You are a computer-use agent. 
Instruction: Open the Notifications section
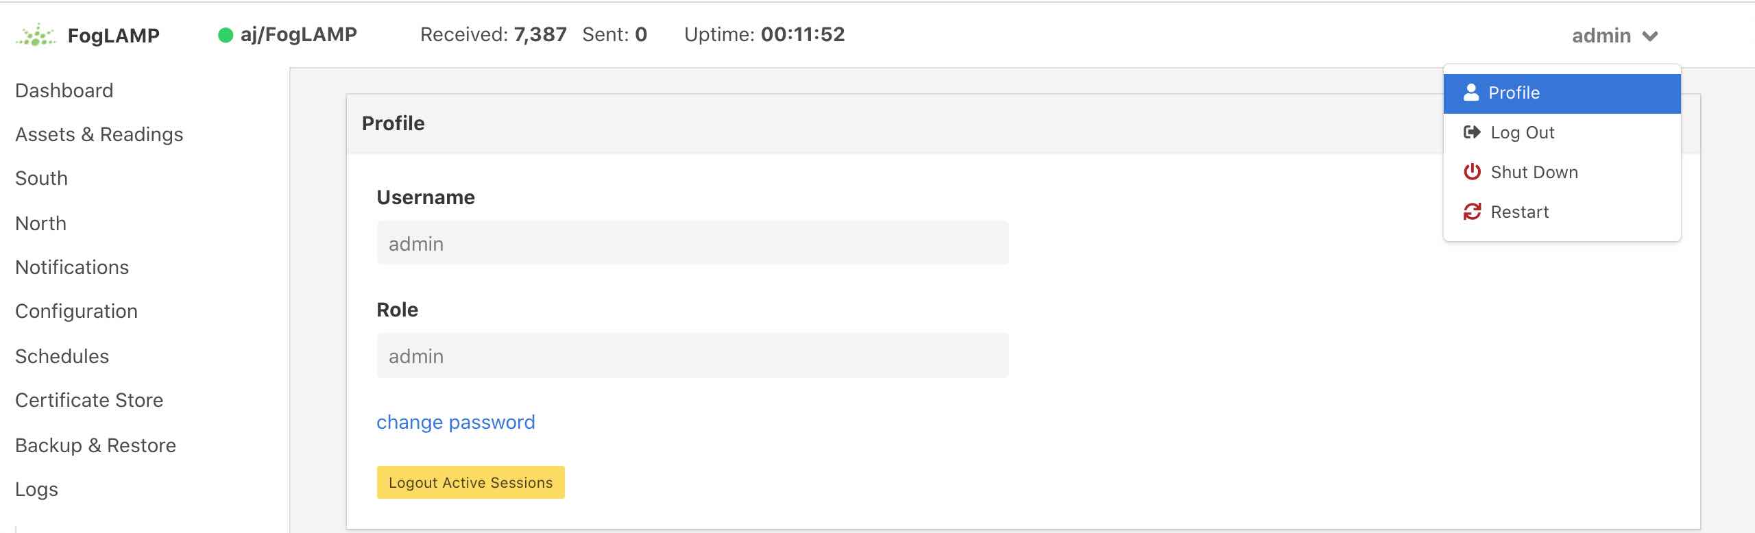point(72,267)
